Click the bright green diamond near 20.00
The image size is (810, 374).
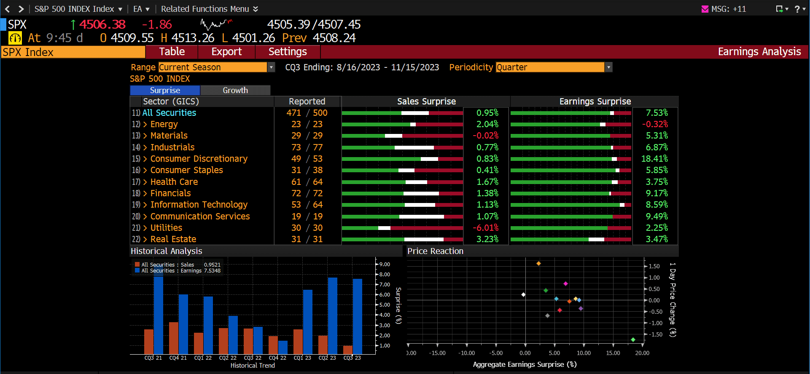point(633,339)
